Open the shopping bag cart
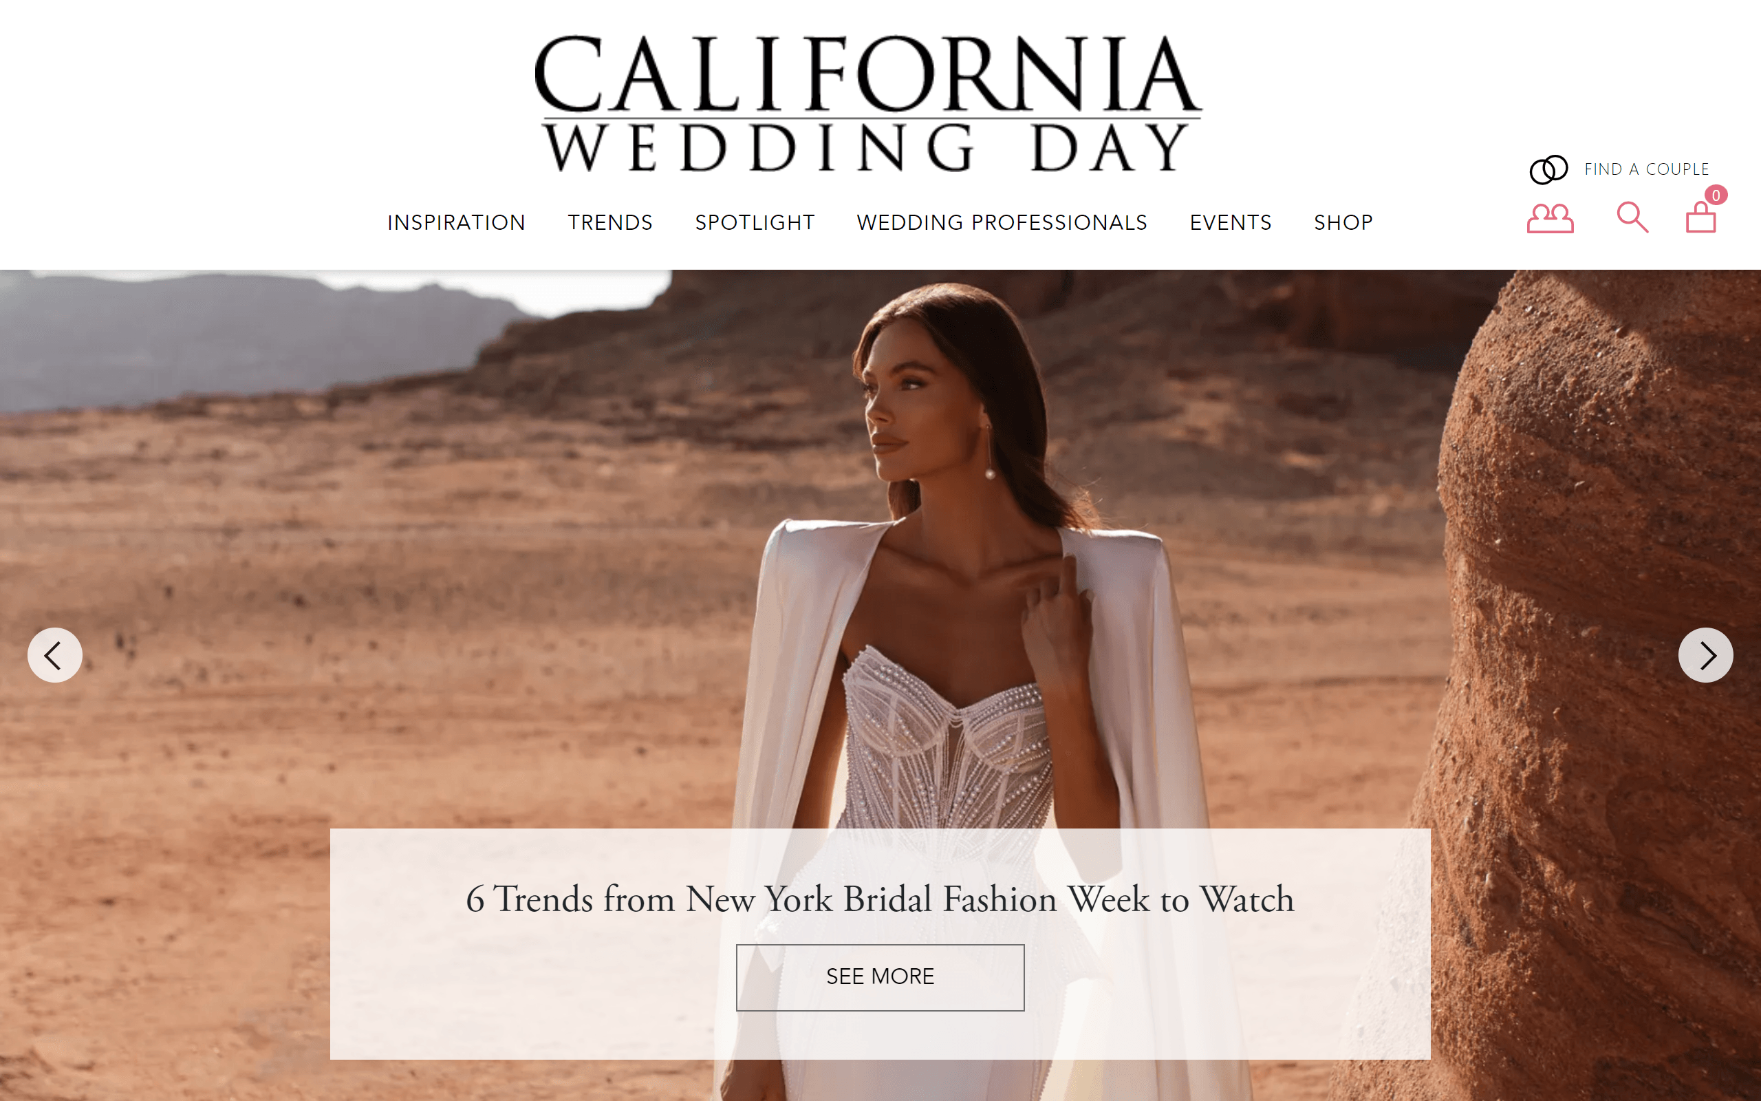This screenshot has width=1761, height=1101. pyautogui.click(x=1700, y=217)
